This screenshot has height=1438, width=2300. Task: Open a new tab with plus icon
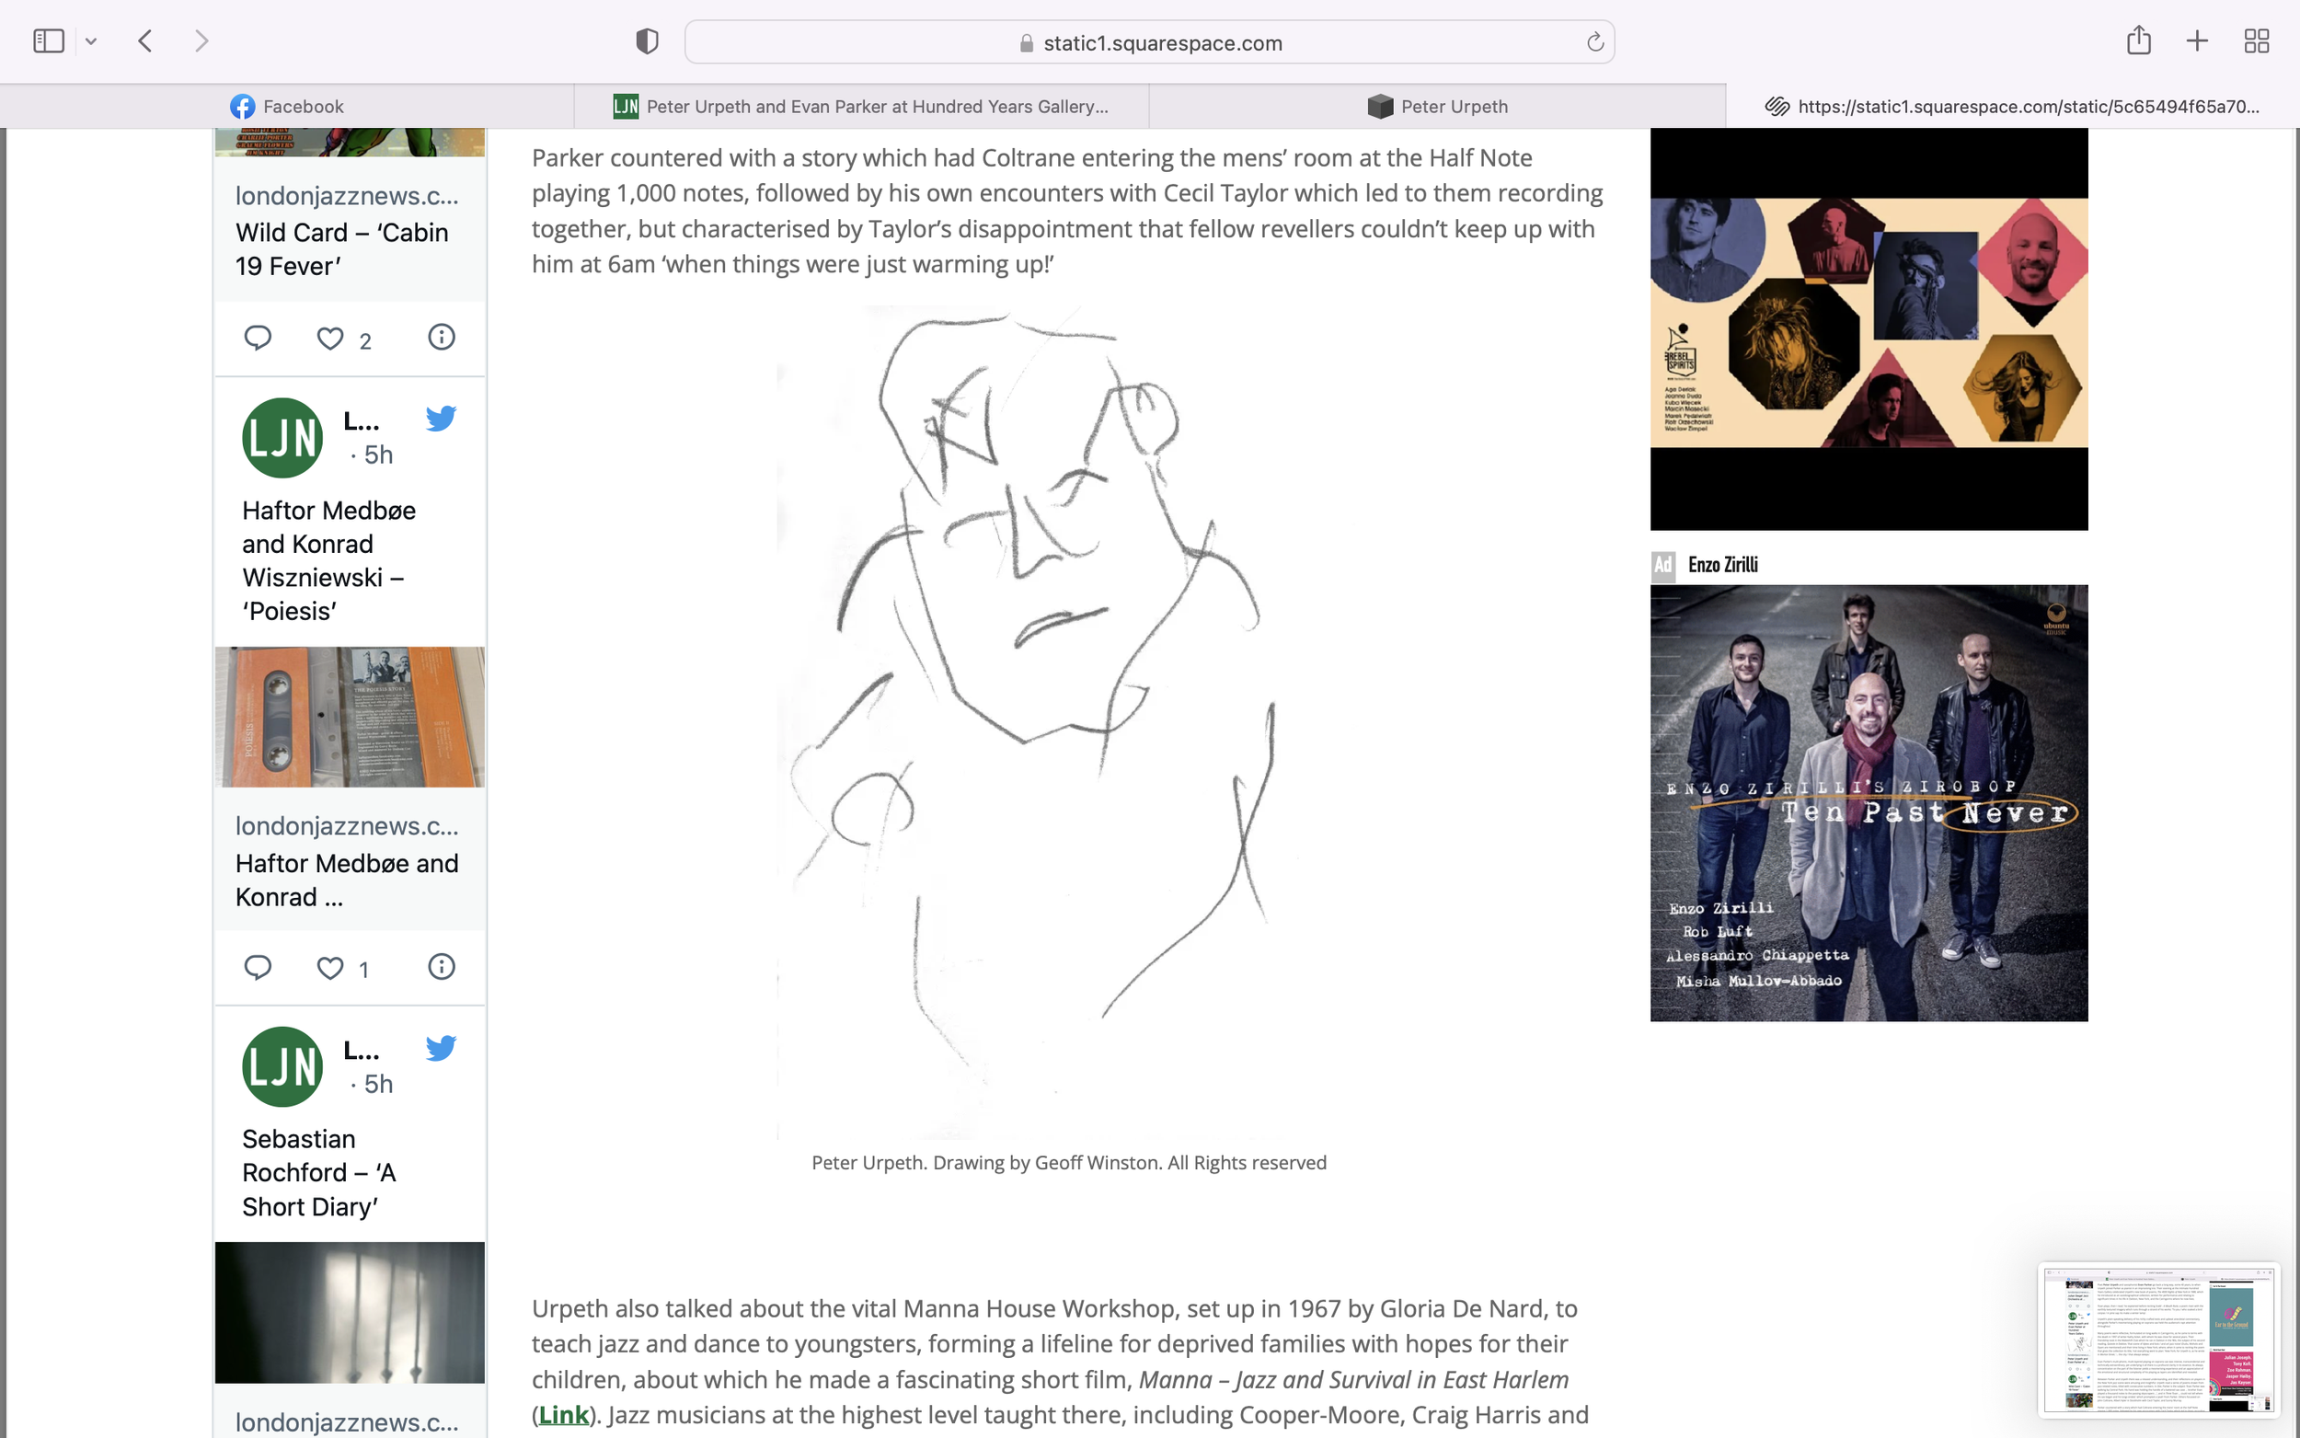2197,40
